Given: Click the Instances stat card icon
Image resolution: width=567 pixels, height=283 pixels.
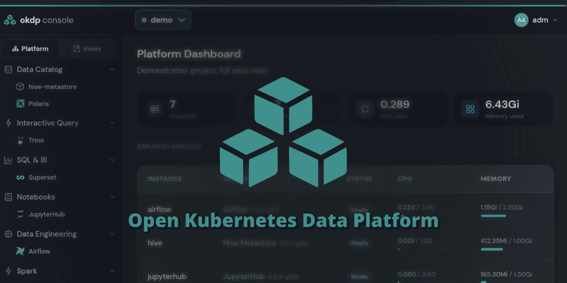Looking at the screenshot, I should 155,109.
